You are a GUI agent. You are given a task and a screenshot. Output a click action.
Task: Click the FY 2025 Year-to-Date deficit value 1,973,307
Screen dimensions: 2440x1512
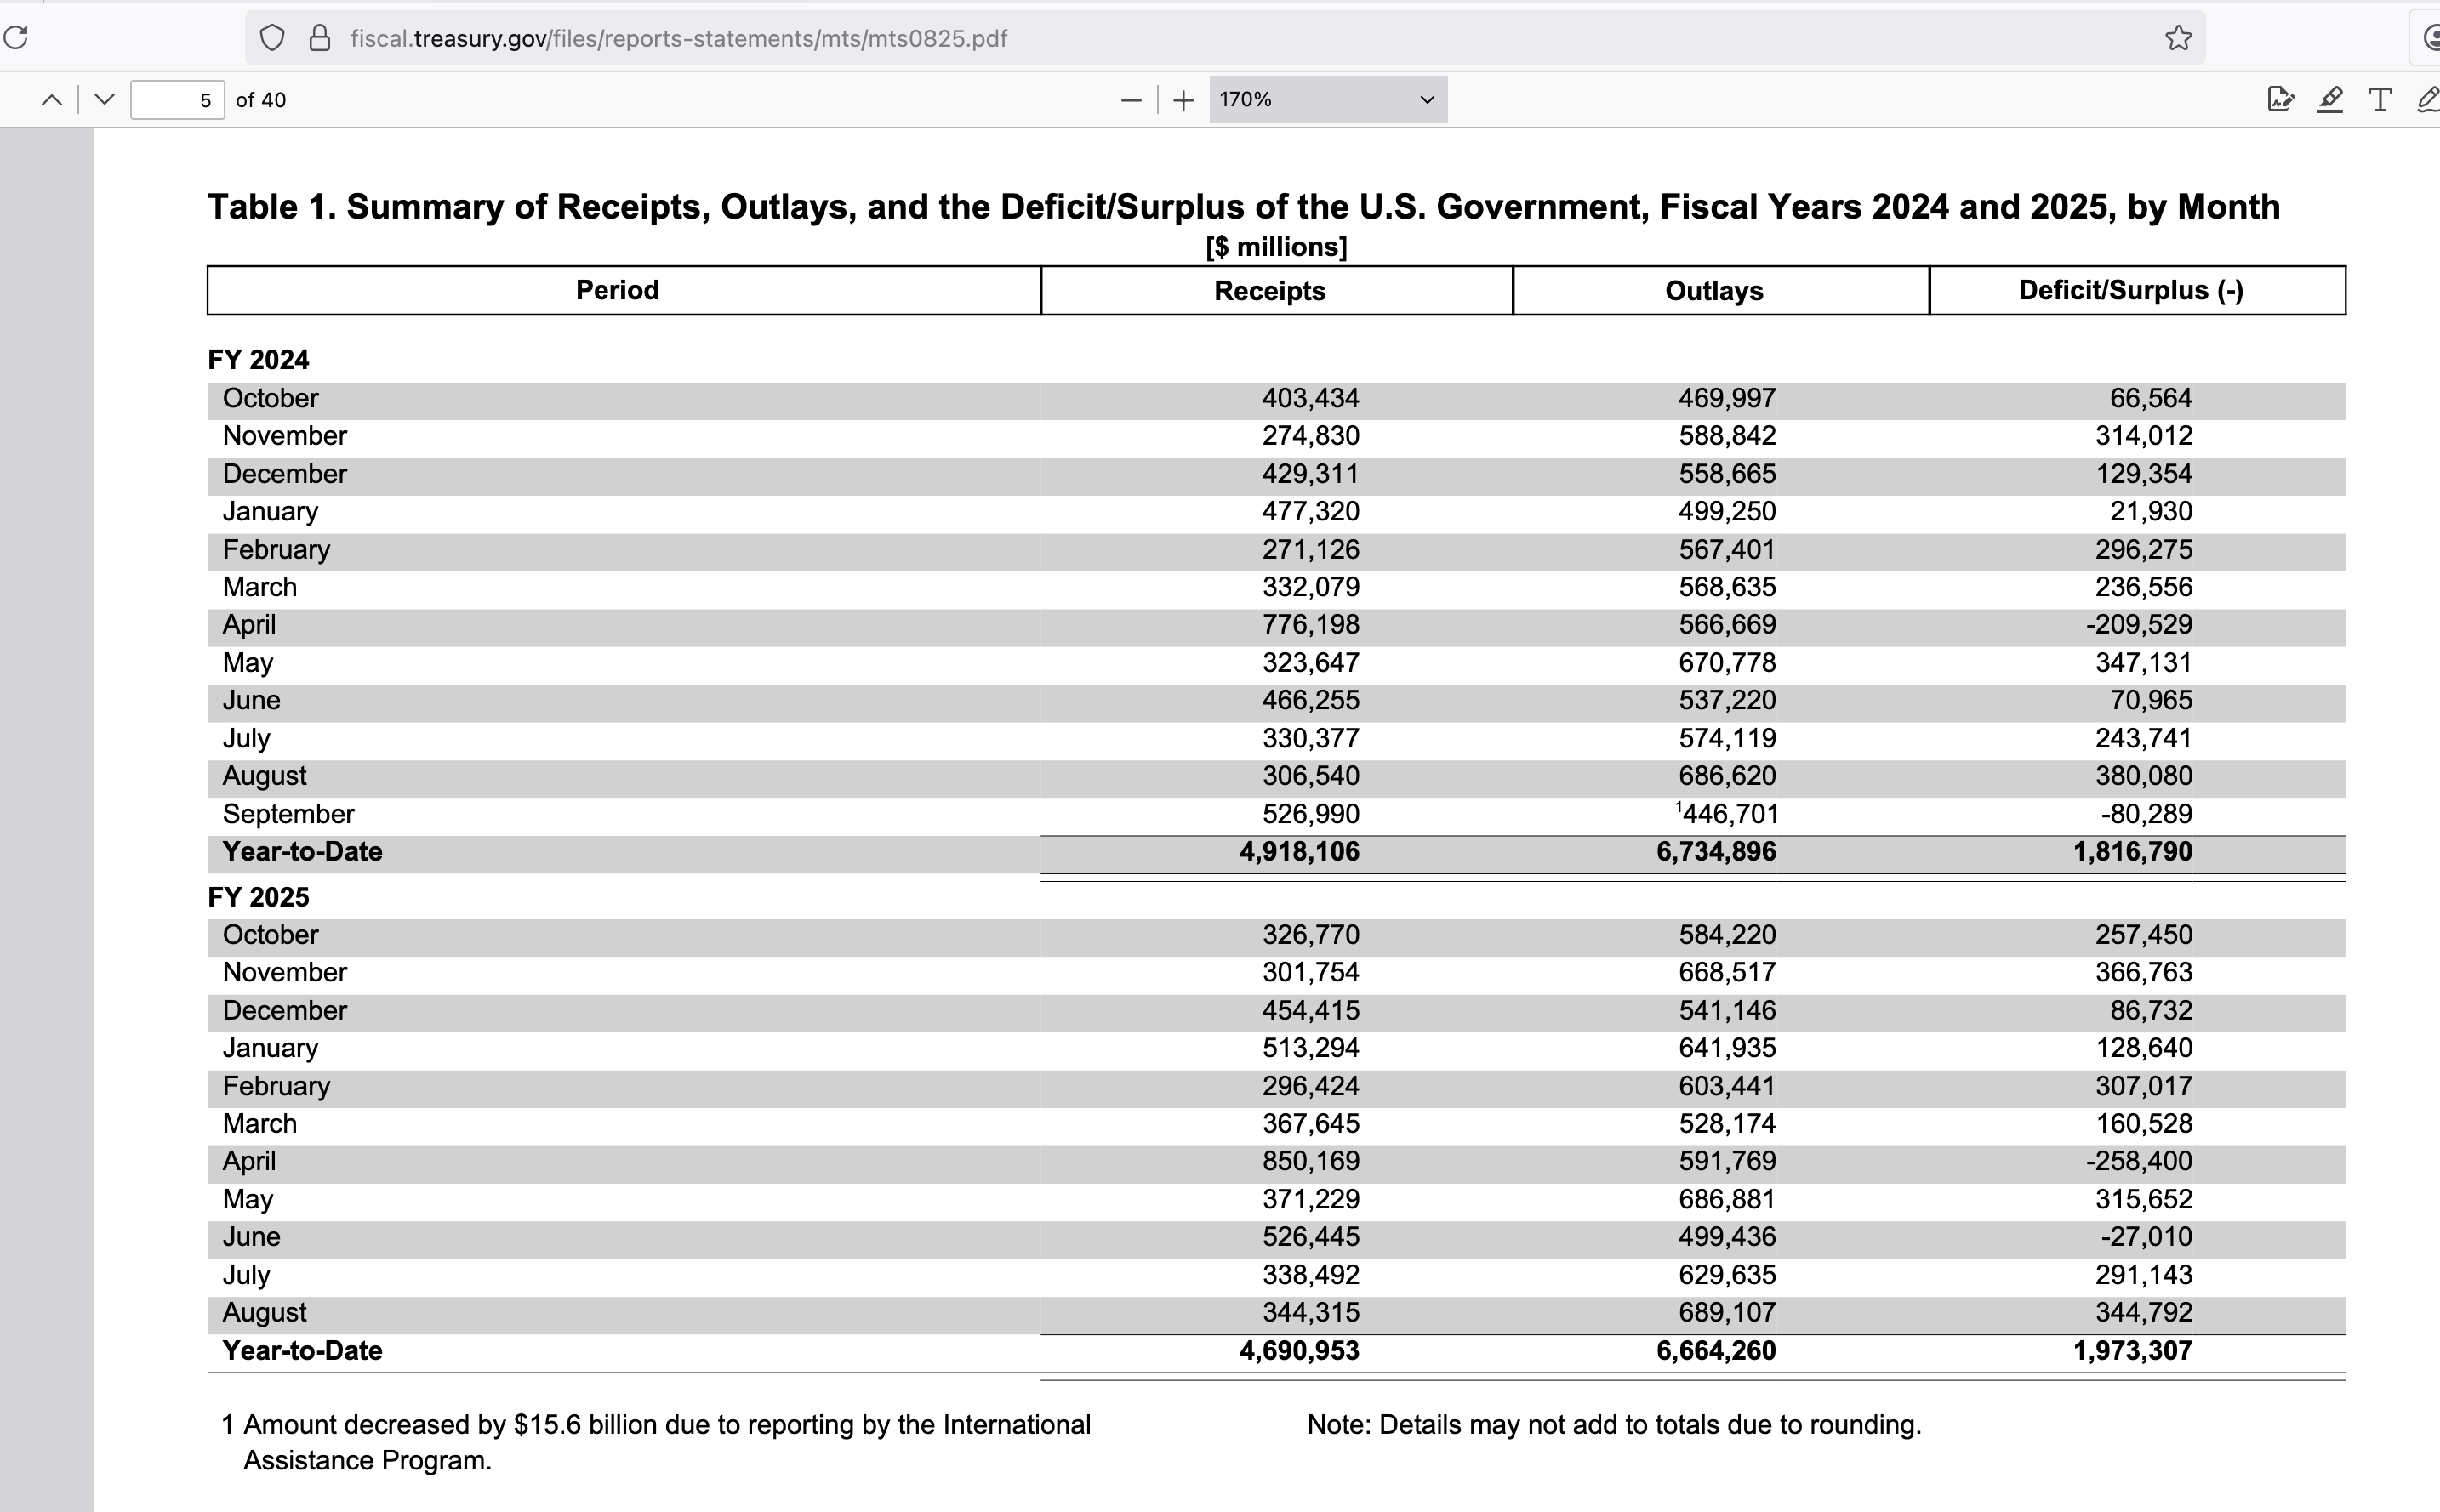[x=2132, y=1350]
